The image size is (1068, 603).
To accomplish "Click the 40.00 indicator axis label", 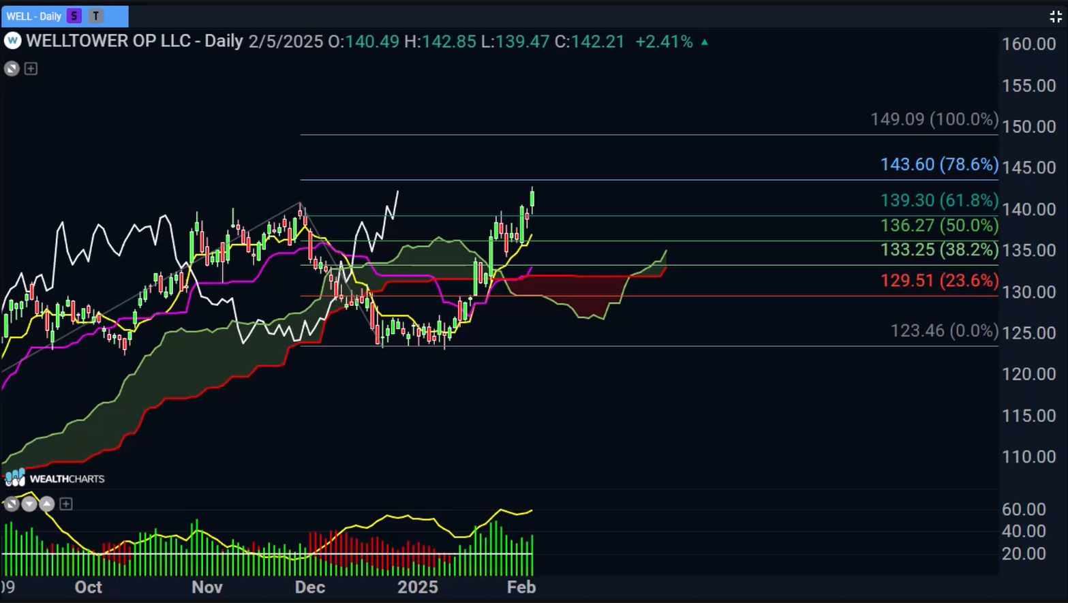I will pyautogui.click(x=1024, y=531).
